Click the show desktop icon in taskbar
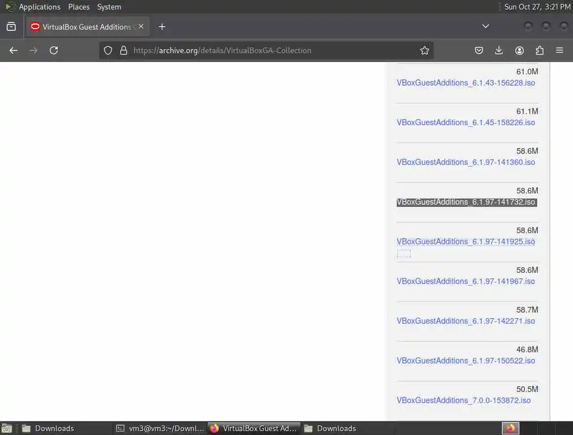Image resolution: width=573 pixels, height=435 pixels. click(x=7, y=428)
